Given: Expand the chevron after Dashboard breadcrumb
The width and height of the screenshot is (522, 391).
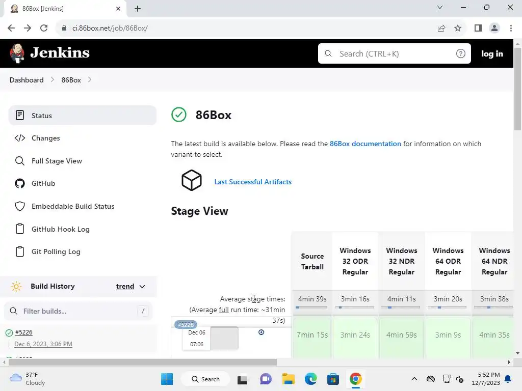Looking at the screenshot, I should pos(53,80).
